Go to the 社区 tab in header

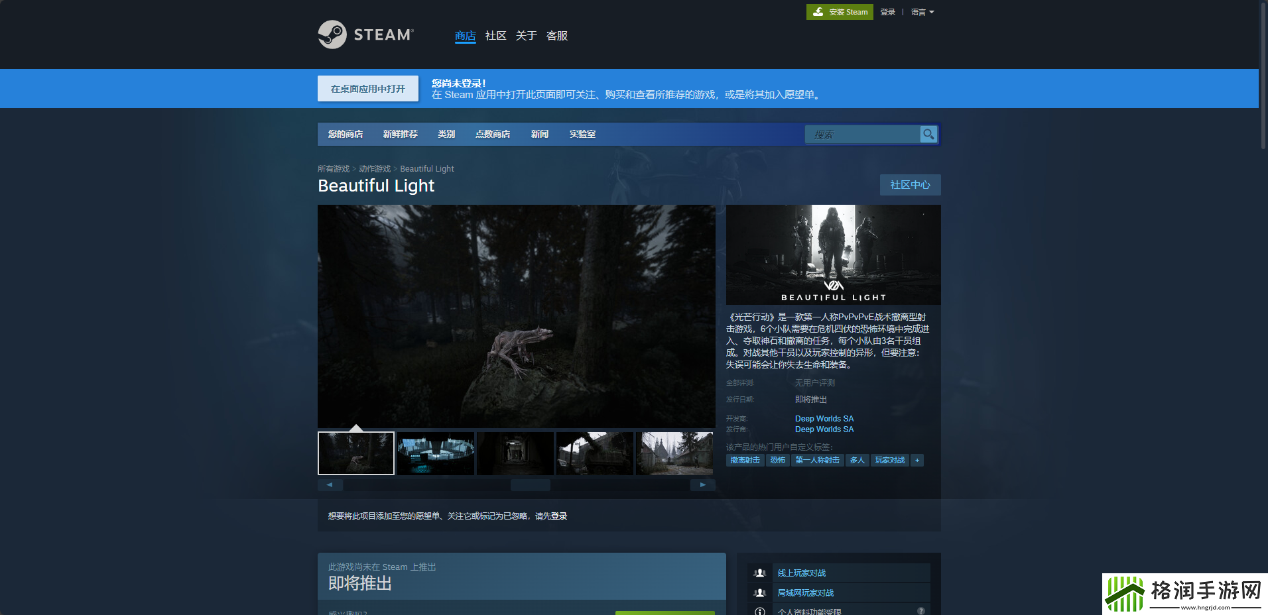click(495, 36)
